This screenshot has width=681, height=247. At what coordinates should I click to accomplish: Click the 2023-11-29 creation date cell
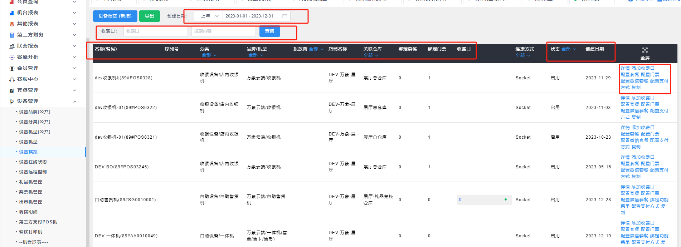[598, 78]
